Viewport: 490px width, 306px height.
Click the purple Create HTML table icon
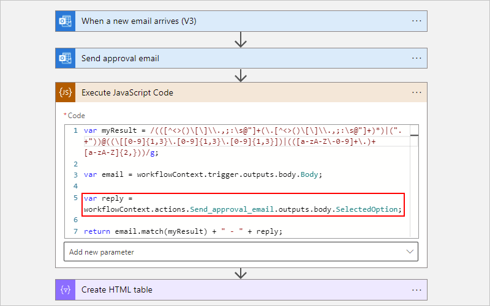[65, 289]
